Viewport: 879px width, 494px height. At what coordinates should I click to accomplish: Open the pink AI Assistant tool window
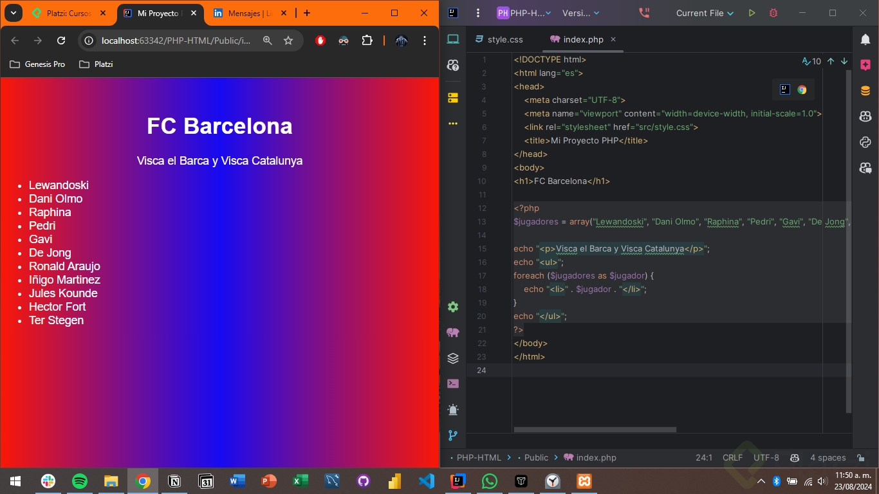(865, 65)
